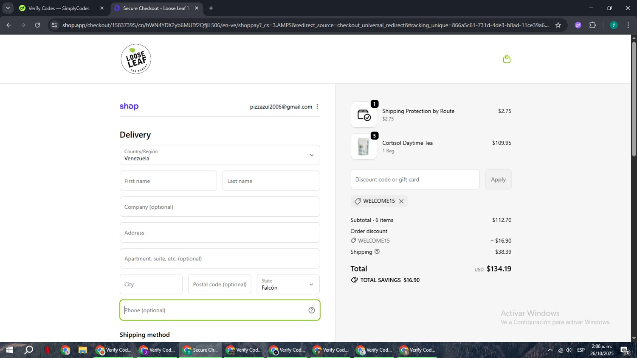The width and height of the screenshot is (637, 358).
Task: Open File Explorer from the taskbar
Action: coord(82,350)
